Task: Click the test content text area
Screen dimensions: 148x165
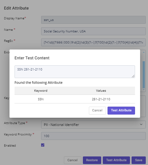Action: pos(75,72)
